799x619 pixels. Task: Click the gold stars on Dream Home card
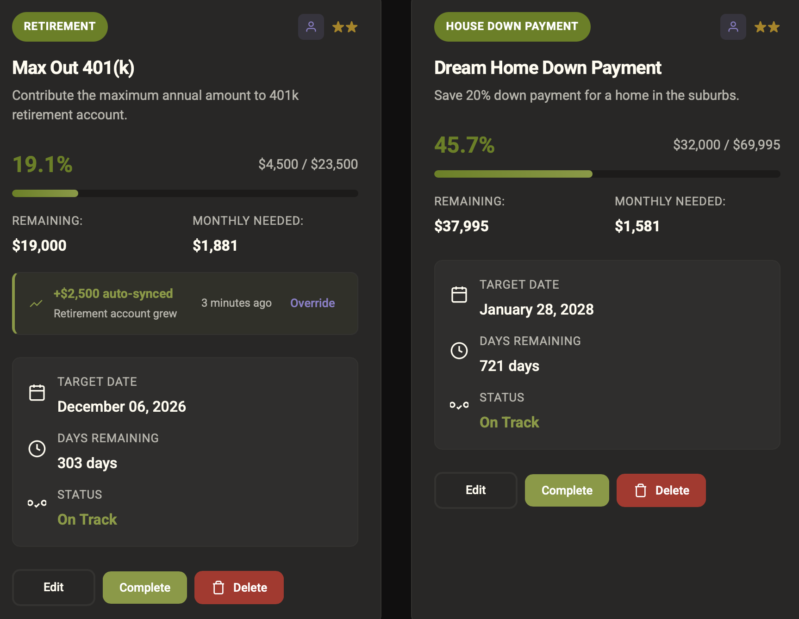click(x=767, y=27)
